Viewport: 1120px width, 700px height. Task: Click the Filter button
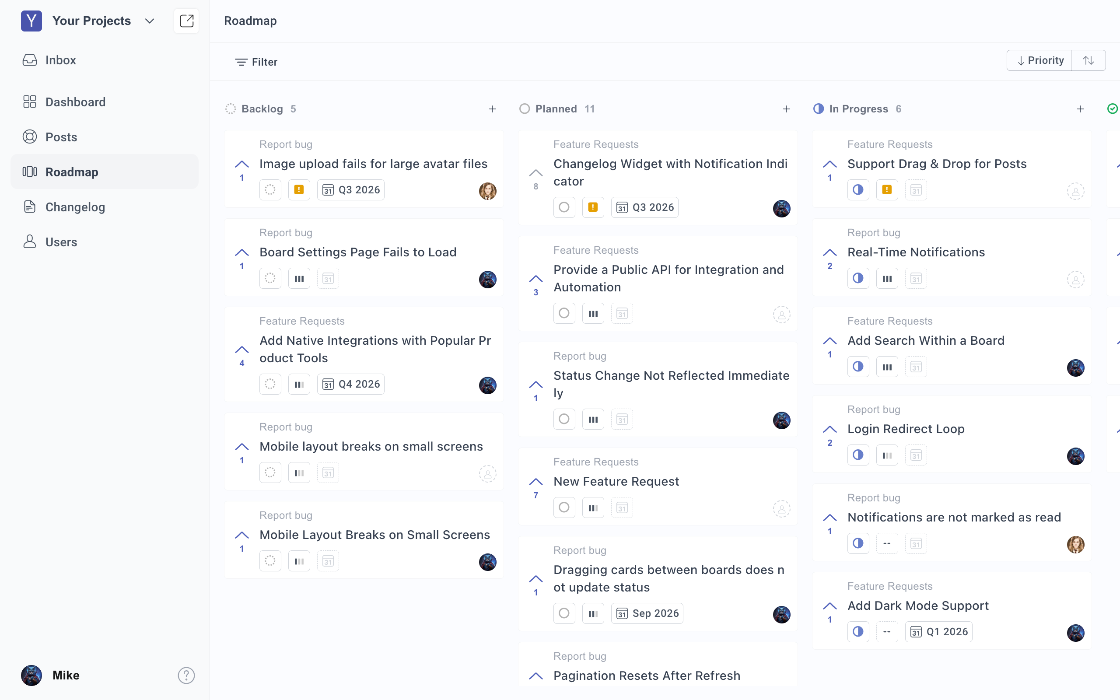pos(256,62)
